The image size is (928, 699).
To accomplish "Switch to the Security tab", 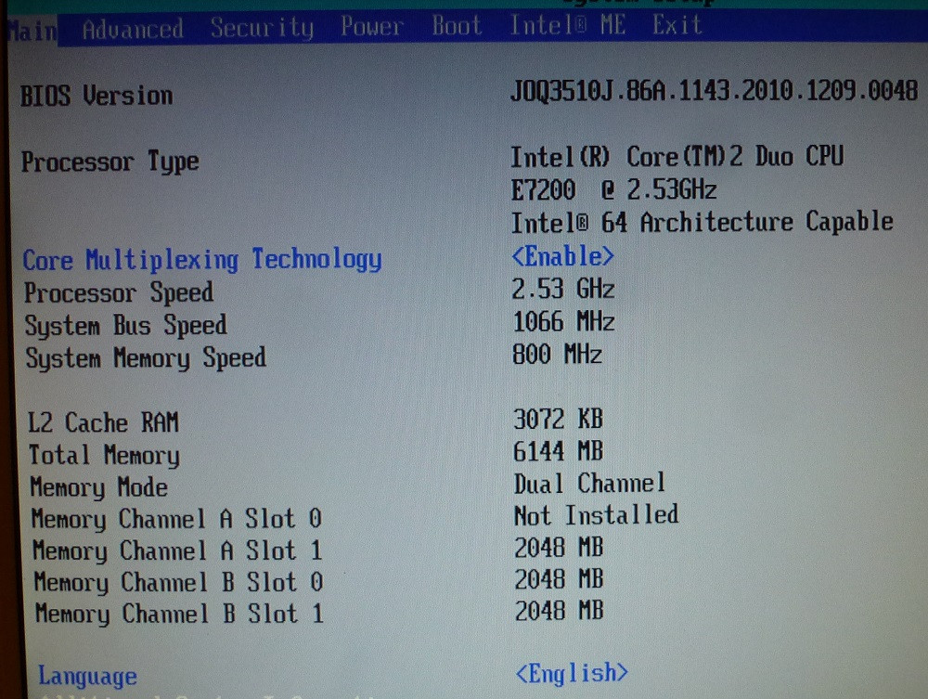I will point(263,28).
